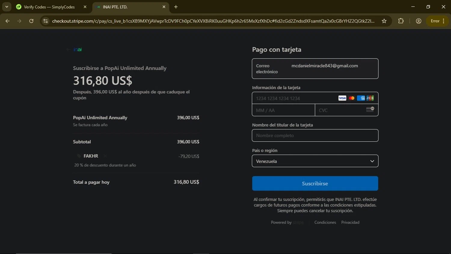
Task: Close the Verify Codes — SimplyCodes tab
Action: [85, 7]
